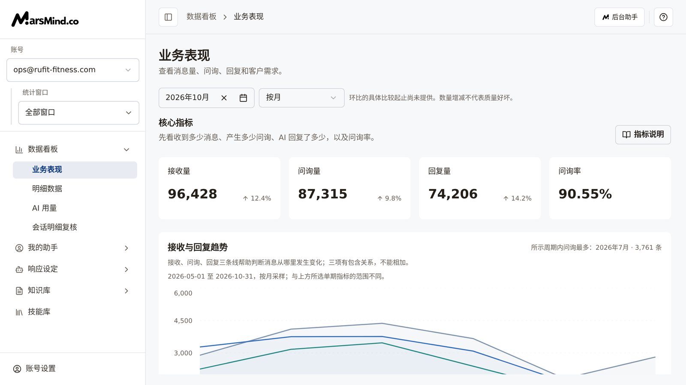Image resolution: width=686 pixels, height=385 pixels.
Task: Click the 问询量 value 87,315
Action: coord(323,194)
